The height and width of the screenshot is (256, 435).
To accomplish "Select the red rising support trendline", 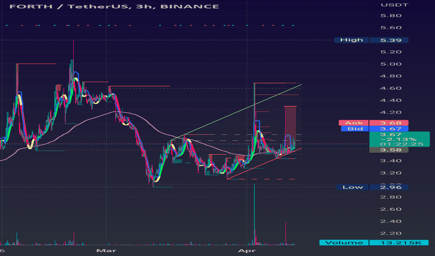I will coord(264,164).
